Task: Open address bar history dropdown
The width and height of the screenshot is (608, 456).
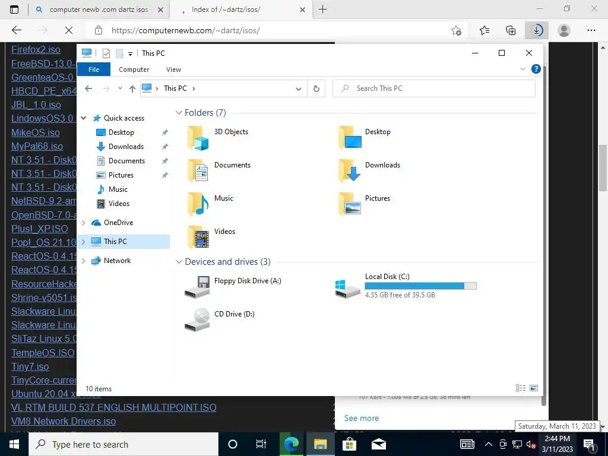Action: tap(299, 89)
